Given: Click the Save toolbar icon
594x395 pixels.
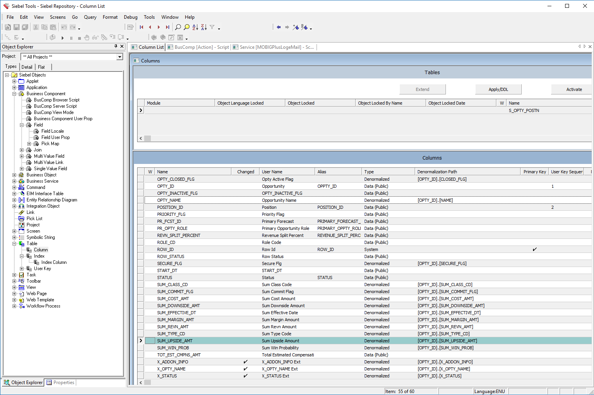Looking at the screenshot, I should click(x=16, y=27).
